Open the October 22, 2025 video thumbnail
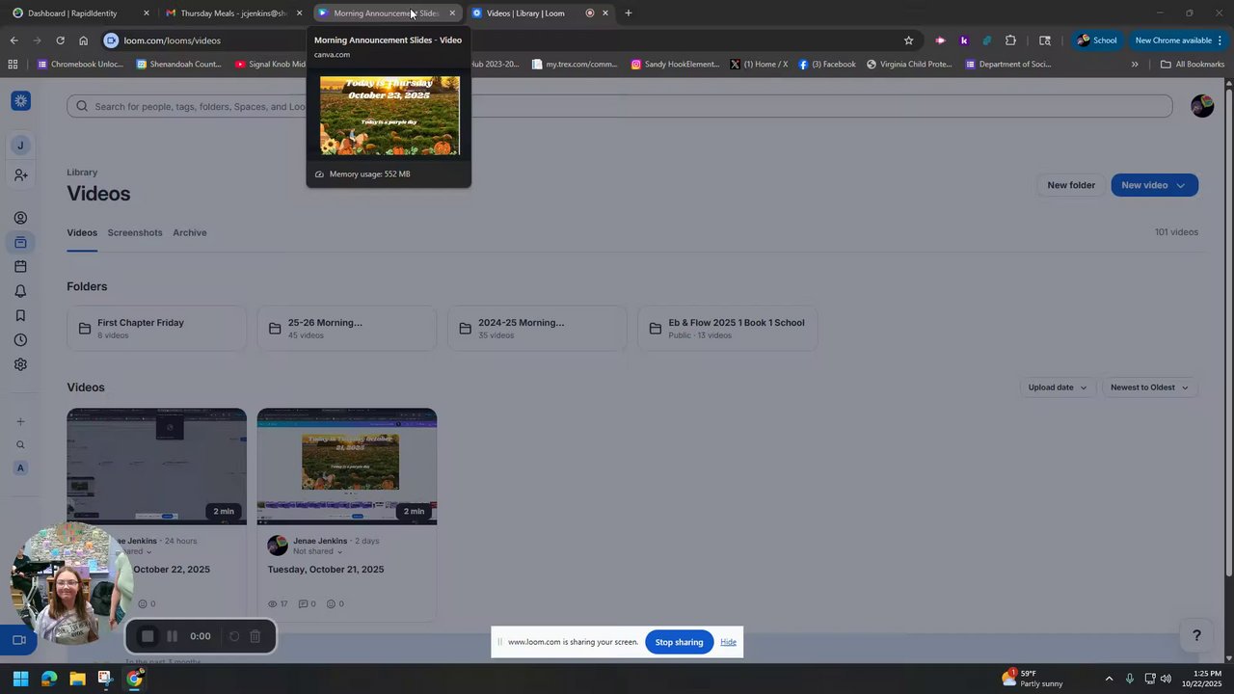The image size is (1234, 694). 157,467
